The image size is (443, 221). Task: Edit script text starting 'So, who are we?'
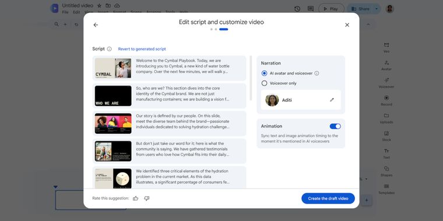pyautogui.click(x=182, y=94)
